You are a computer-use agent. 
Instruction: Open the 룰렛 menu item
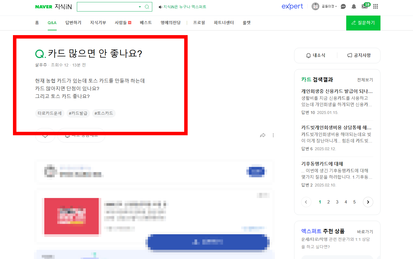click(247, 23)
